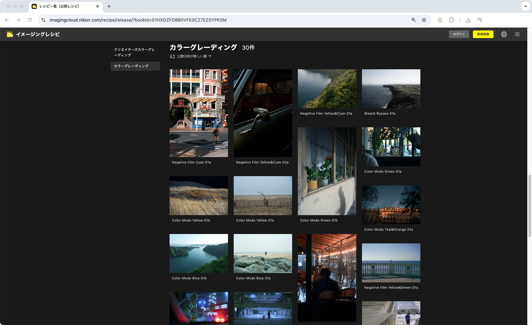Open the language globe icon
532x325 pixels.
[x=504, y=34]
